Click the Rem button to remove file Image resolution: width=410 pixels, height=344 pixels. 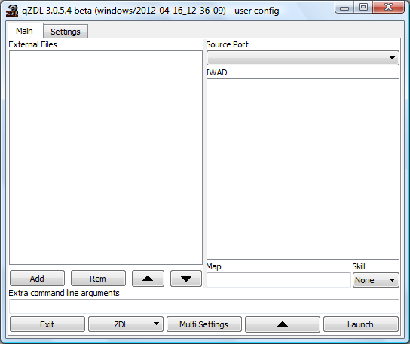(x=98, y=279)
